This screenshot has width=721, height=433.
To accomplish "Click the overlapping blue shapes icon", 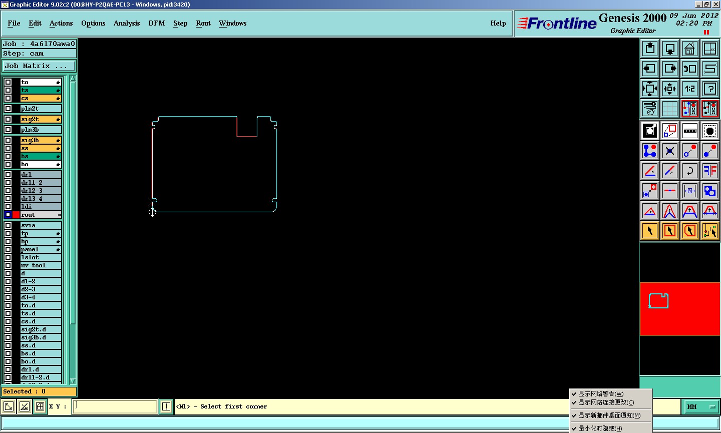I will click(x=710, y=191).
